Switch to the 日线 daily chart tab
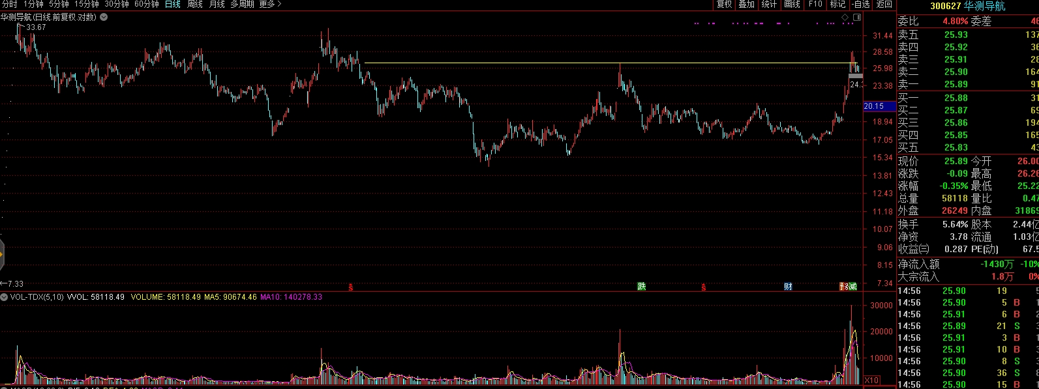 [x=173, y=5]
